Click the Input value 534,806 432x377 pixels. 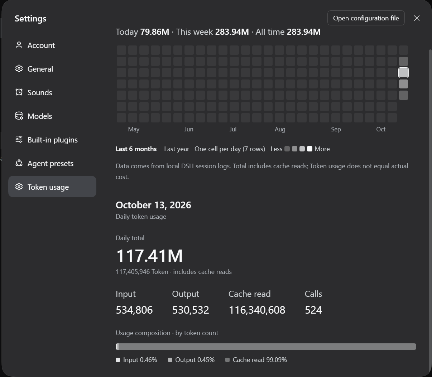tap(134, 310)
